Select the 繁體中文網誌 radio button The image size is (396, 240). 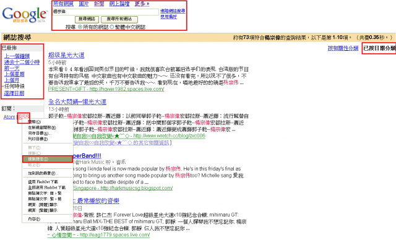click(x=112, y=27)
